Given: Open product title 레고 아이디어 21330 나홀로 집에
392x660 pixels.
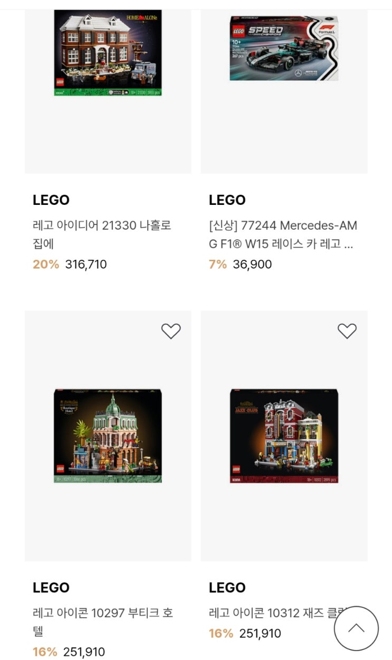Looking at the screenshot, I should pos(102,234).
